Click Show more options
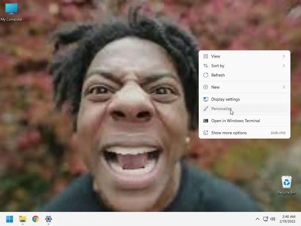 244,133
